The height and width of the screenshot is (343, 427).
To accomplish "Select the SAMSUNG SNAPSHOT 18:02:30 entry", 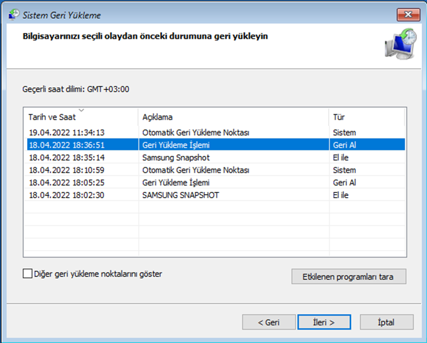I will [x=216, y=195].
